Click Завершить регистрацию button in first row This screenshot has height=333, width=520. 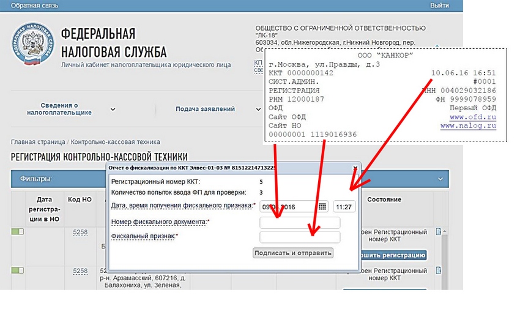pos(393,255)
